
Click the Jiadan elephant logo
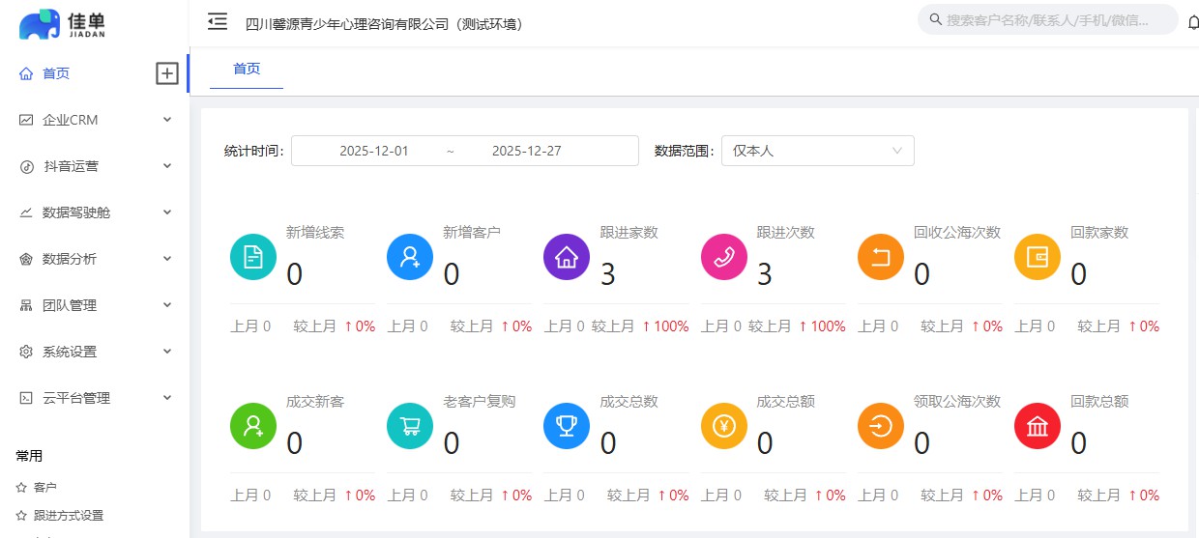[x=62, y=24]
